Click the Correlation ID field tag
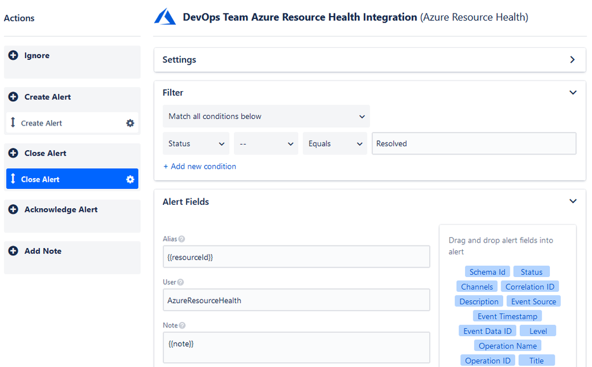Screen dimensions: 592x367 (530, 286)
